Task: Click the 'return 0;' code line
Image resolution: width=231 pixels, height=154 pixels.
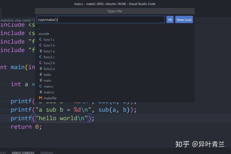Action: (26, 127)
